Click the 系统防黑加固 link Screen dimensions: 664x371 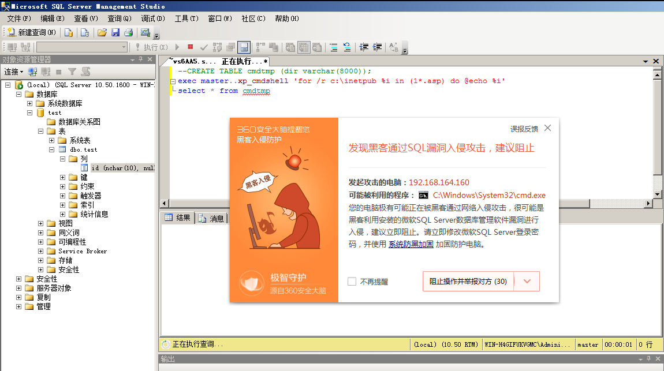pyautogui.click(x=411, y=244)
